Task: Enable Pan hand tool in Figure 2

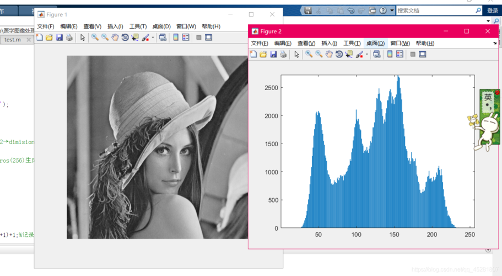Action: (x=329, y=54)
